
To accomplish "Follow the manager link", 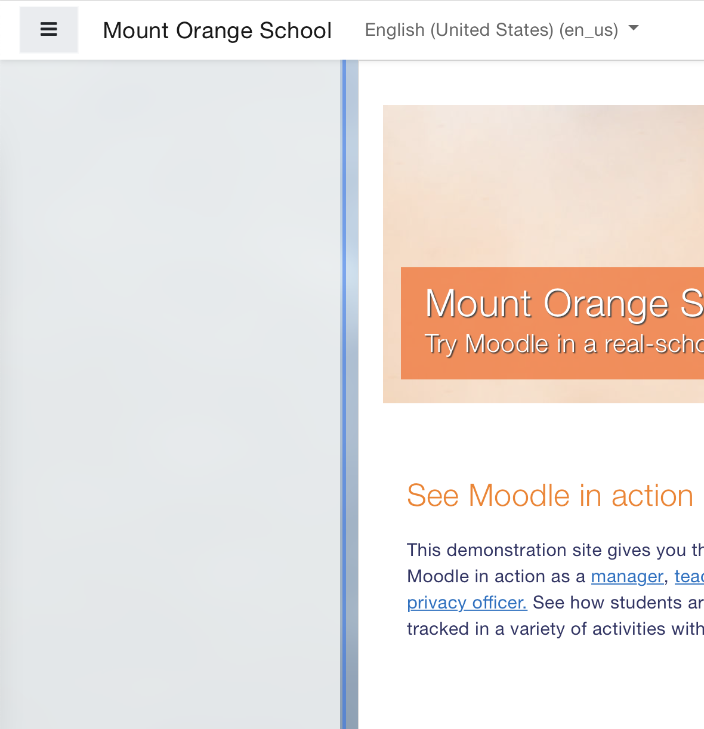I will [627, 576].
